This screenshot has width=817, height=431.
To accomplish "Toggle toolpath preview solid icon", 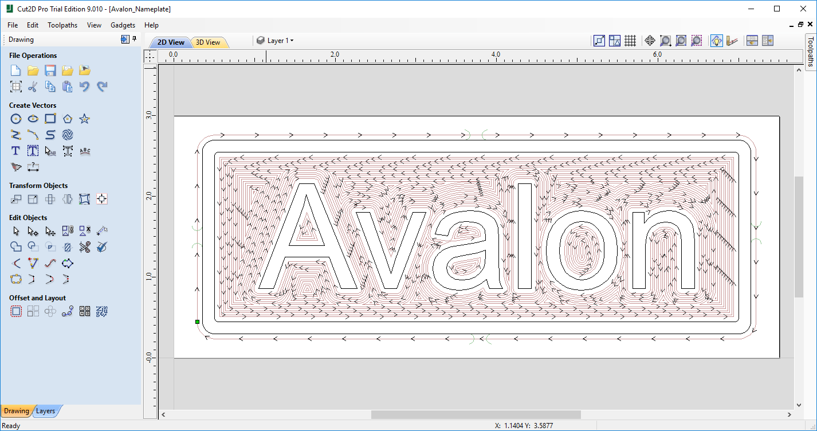I will [732, 41].
